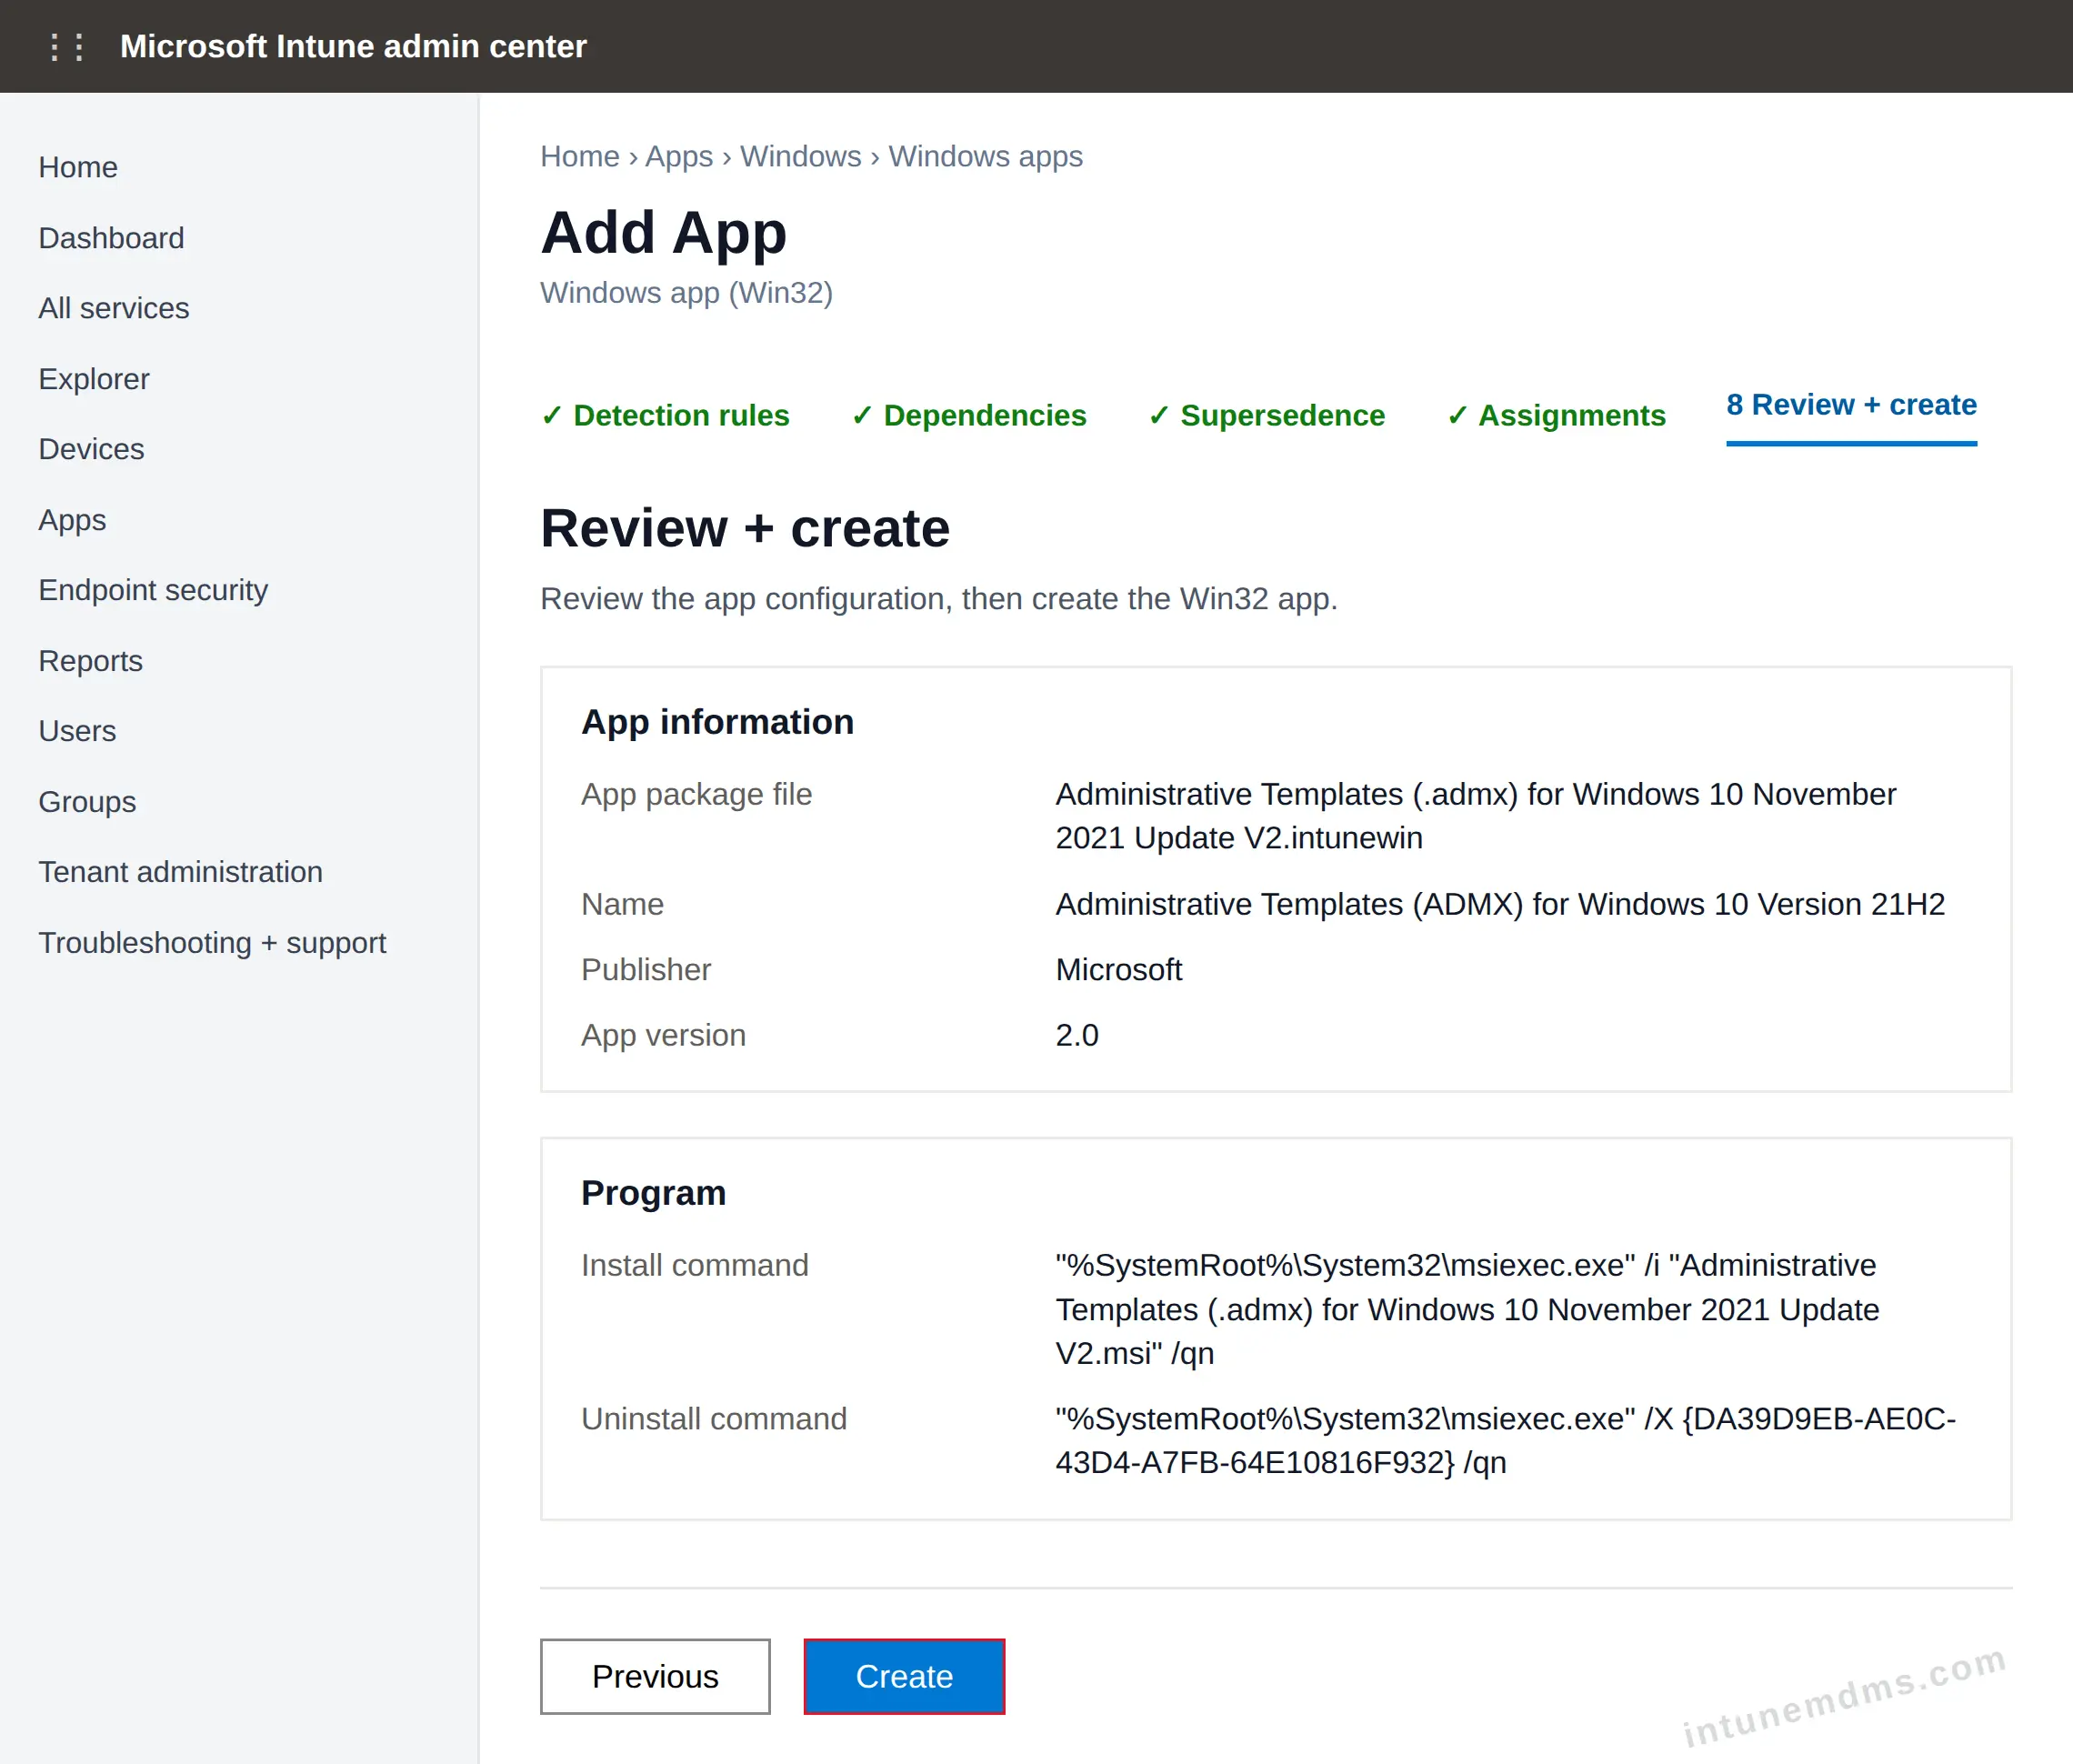This screenshot has height=1764, width=2073.
Task: Select the Name value 'Administrative Templates (ADMX)...21H2'
Action: [x=1500, y=904]
